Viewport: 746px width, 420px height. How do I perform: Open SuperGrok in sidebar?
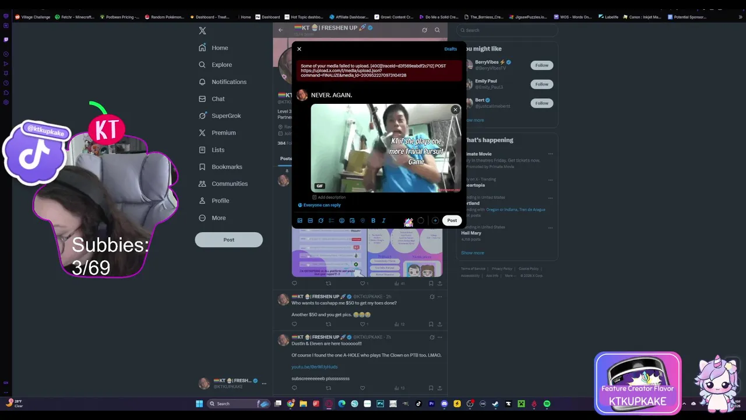[220, 116]
